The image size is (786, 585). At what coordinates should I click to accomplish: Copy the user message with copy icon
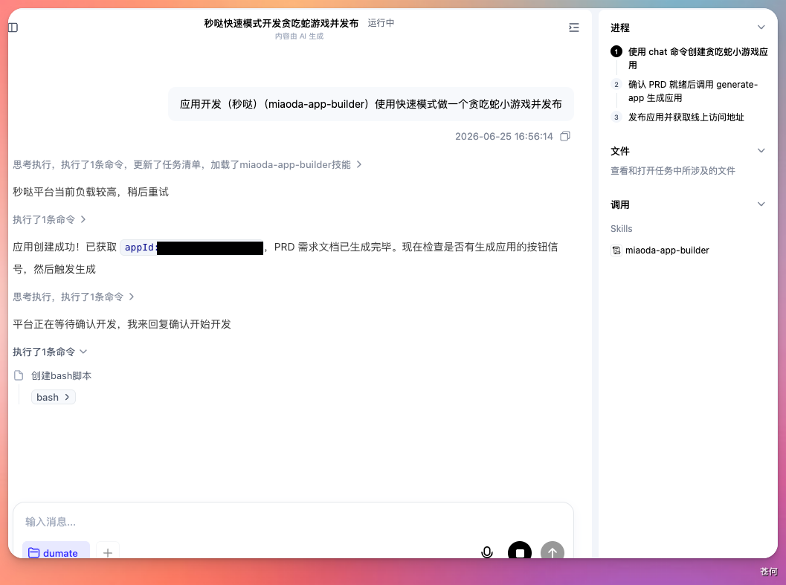click(565, 136)
